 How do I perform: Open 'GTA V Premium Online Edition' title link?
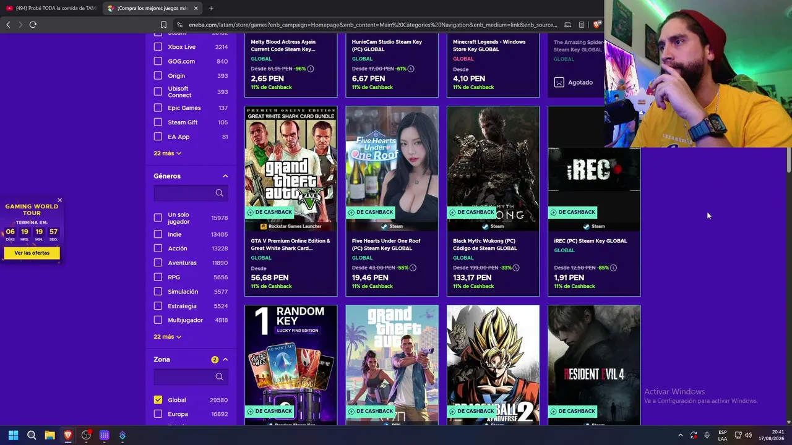point(291,245)
